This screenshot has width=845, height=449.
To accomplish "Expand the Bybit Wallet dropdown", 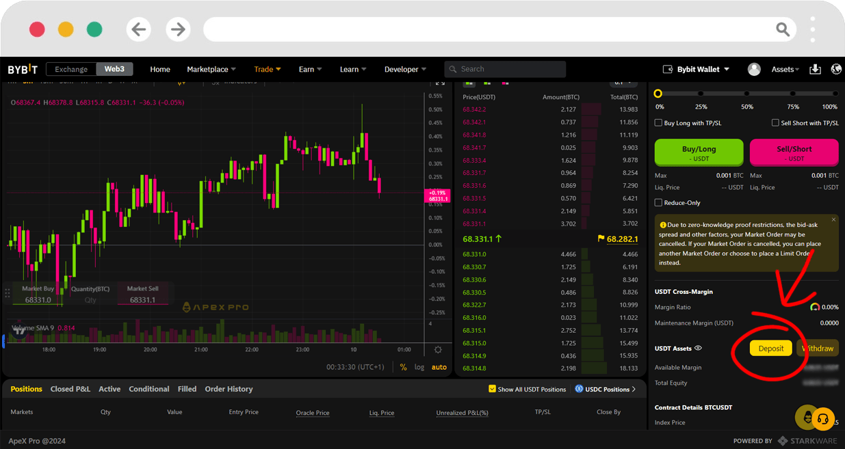I will [696, 69].
